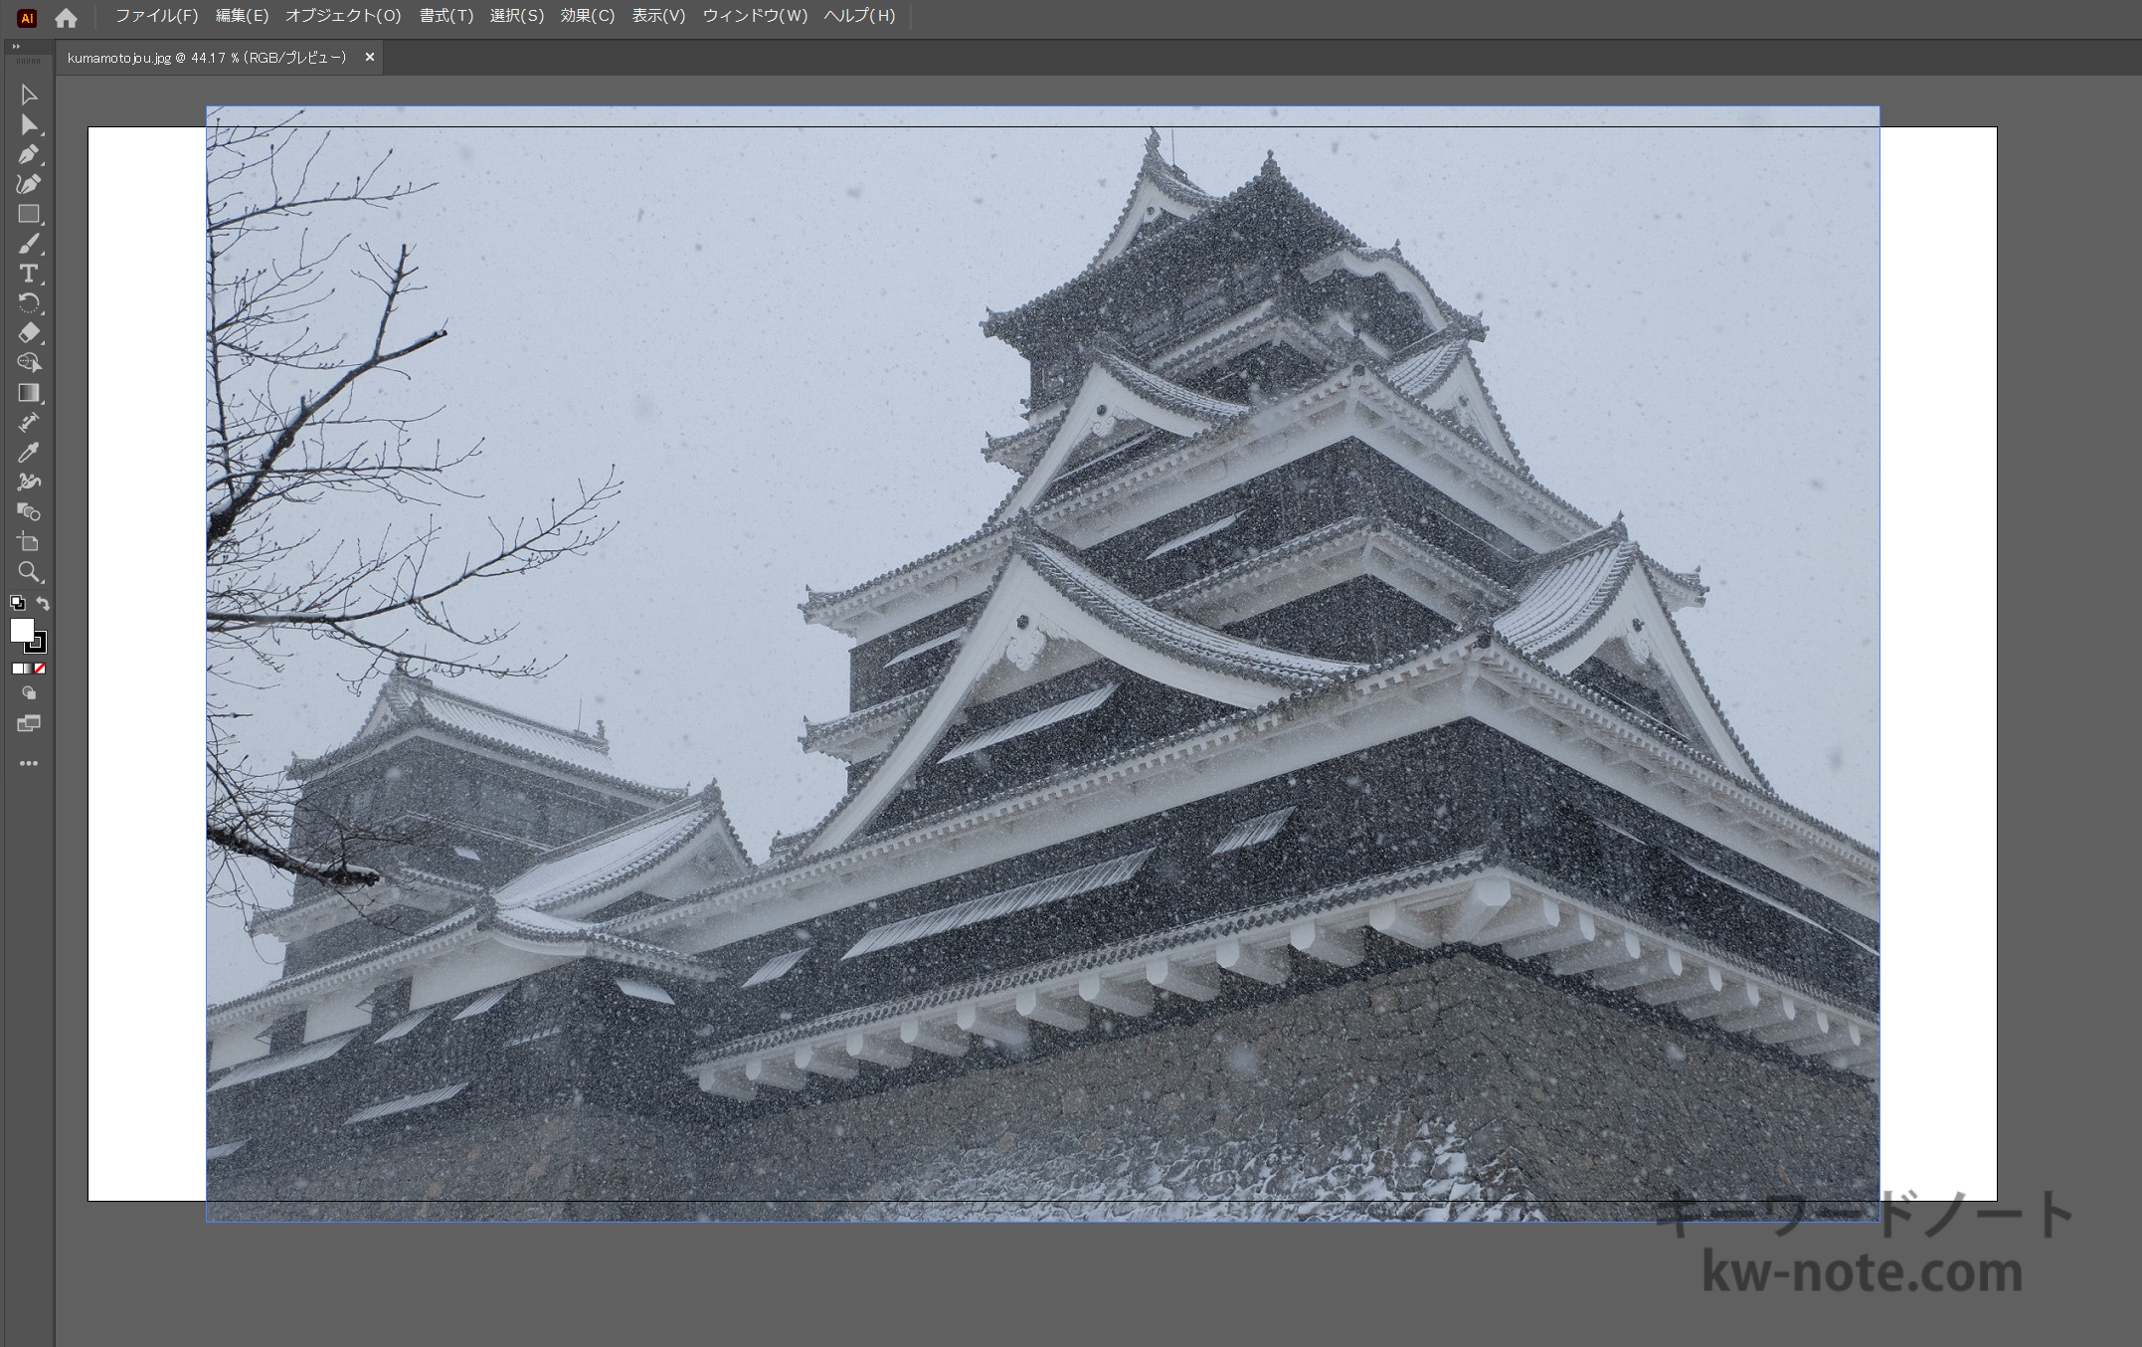Select the Eraser tool
The width and height of the screenshot is (2142, 1347).
[x=28, y=333]
